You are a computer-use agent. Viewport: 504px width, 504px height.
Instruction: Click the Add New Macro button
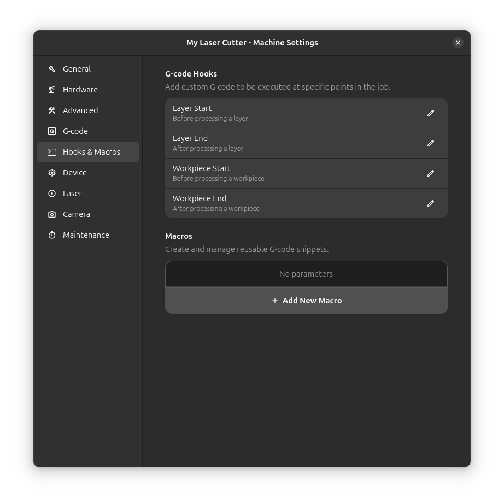(x=306, y=300)
